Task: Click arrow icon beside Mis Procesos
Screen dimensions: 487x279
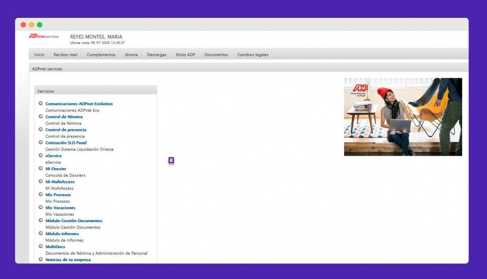Action: pyautogui.click(x=41, y=194)
